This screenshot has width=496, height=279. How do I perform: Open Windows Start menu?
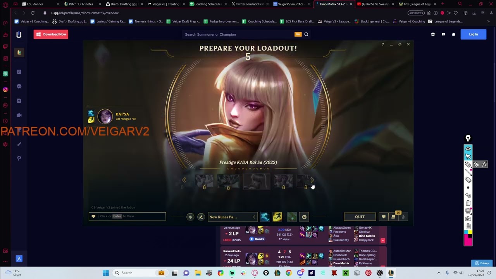(x=106, y=273)
